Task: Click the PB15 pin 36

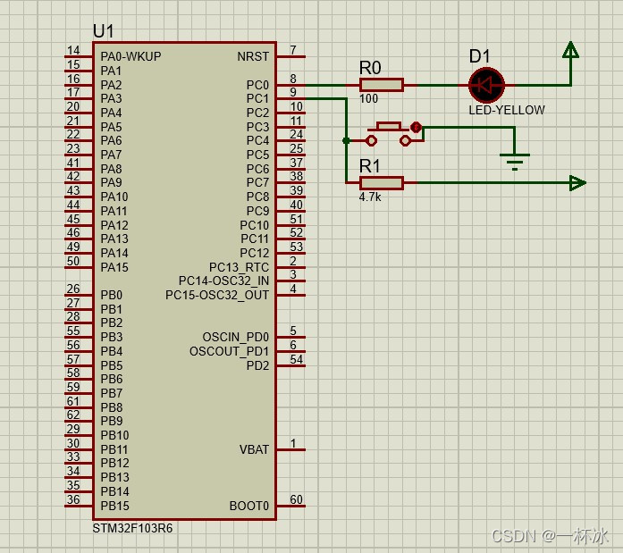Action: tap(78, 507)
